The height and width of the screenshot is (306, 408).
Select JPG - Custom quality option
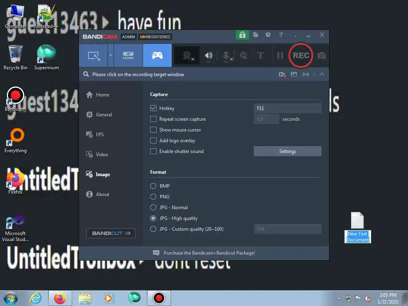click(153, 229)
